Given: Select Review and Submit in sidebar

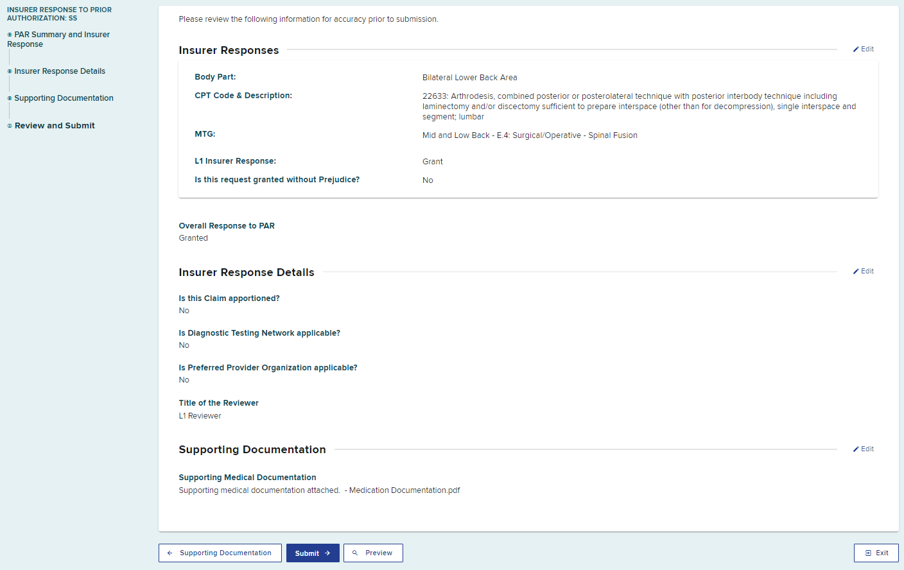Looking at the screenshot, I should point(55,126).
